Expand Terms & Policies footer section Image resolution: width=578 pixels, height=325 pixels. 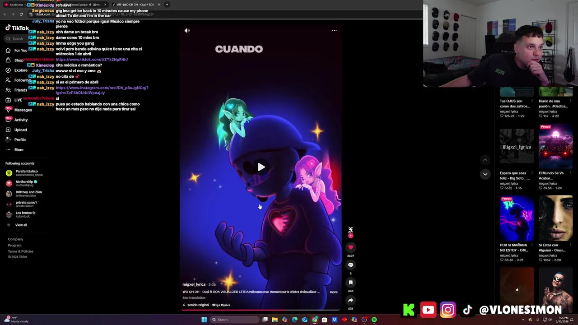coord(20,251)
